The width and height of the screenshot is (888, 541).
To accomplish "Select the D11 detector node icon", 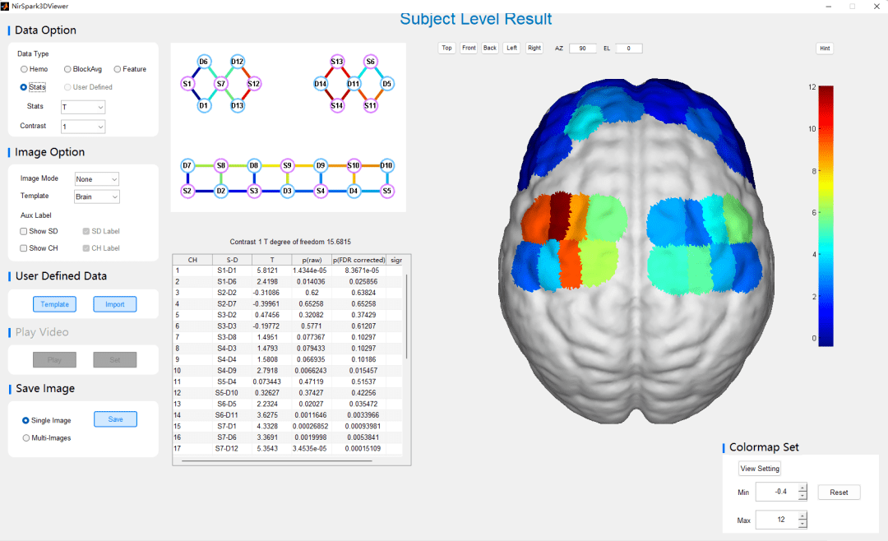I will point(354,84).
